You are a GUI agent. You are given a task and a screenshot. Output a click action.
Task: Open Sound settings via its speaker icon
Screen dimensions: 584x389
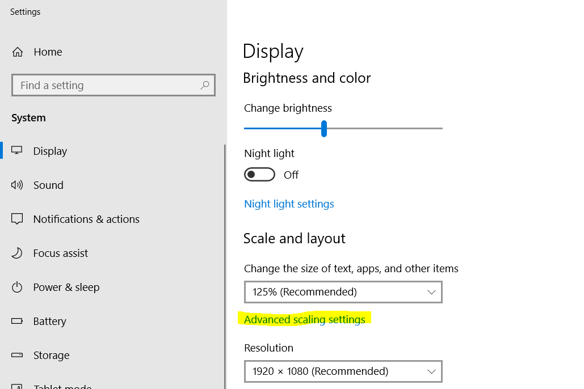pos(18,185)
